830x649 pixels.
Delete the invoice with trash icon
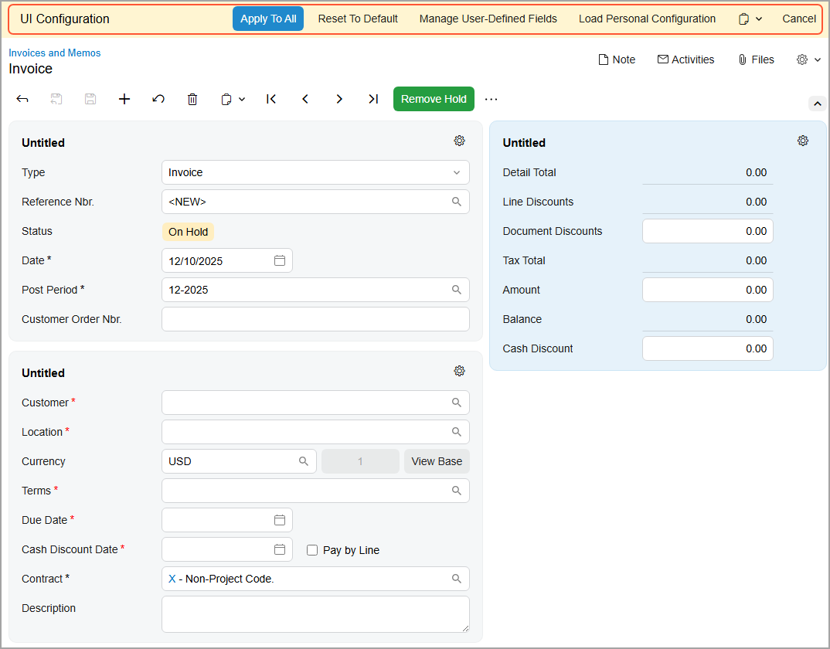click(192, 99)
